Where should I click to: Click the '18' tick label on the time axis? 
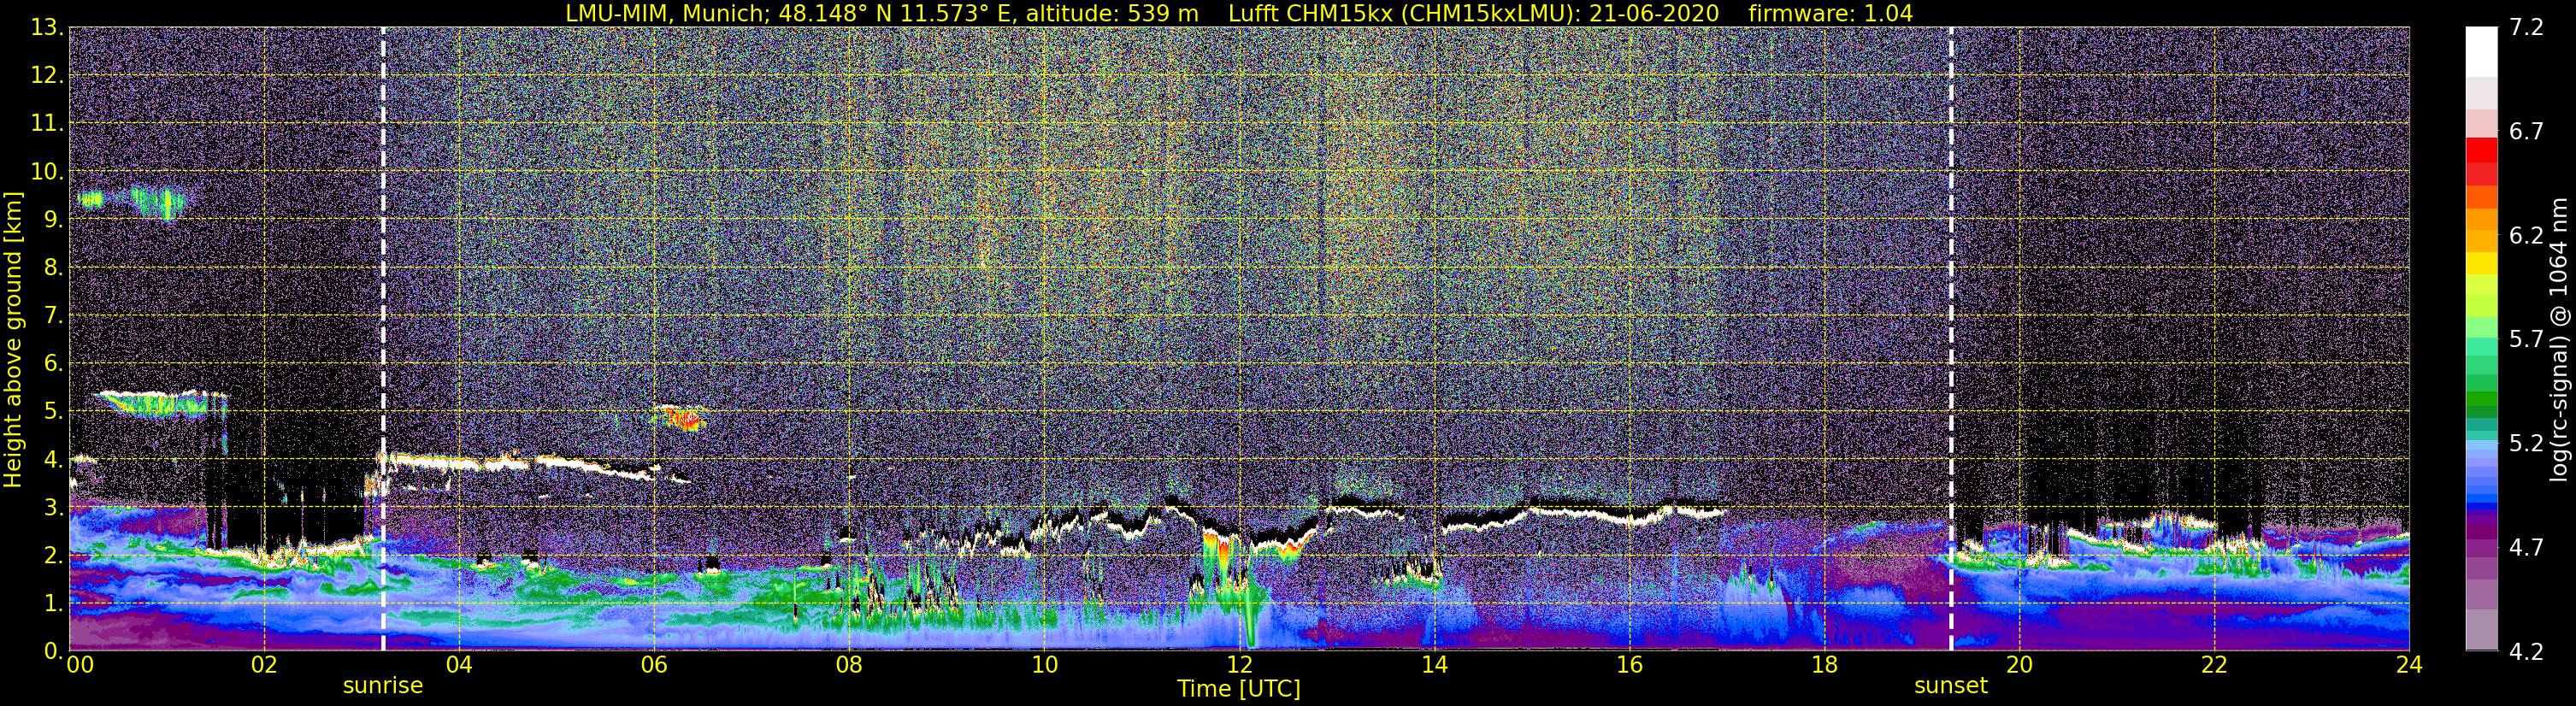1824,665
